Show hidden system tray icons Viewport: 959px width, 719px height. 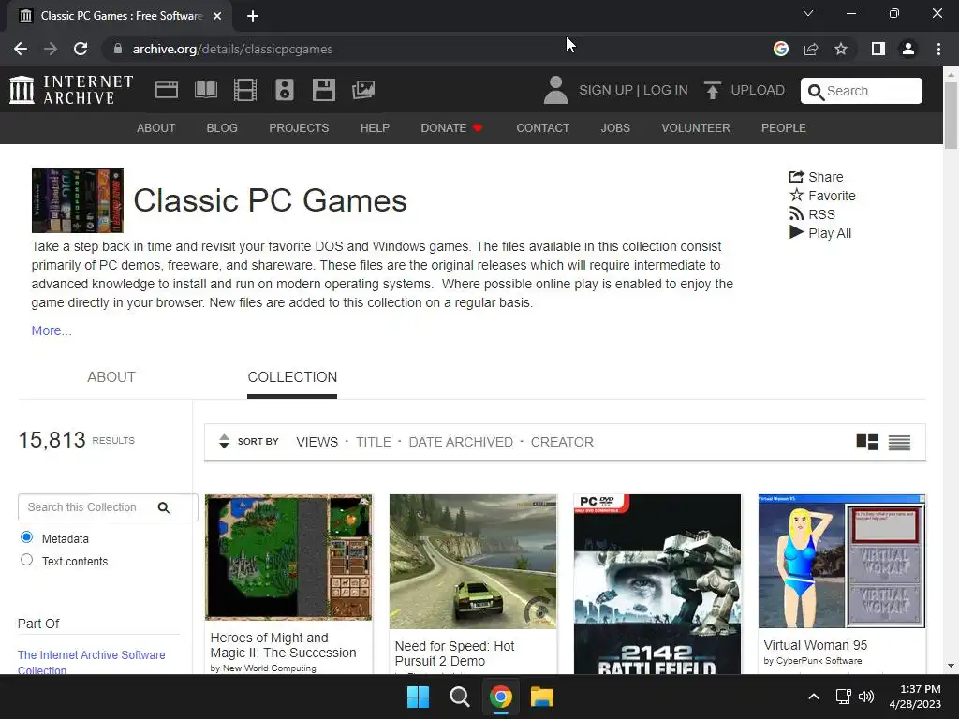point(814,697)
